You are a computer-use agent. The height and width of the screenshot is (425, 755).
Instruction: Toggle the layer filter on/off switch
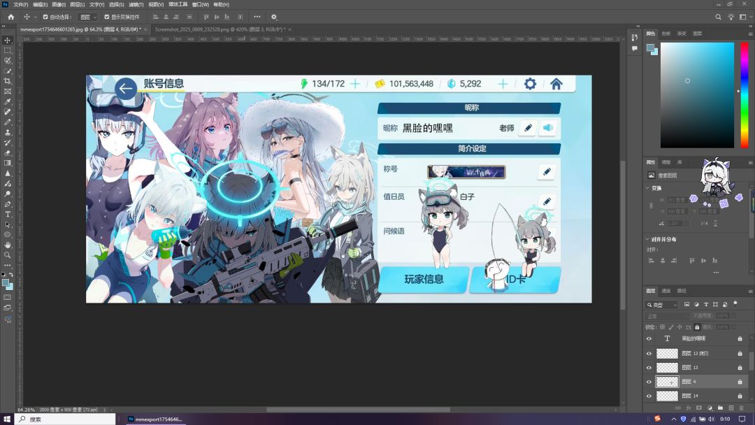tap(735, 303)
